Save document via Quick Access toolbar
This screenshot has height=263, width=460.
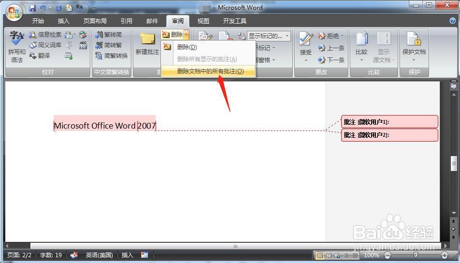pyautogui.click(x=32, y=8)
